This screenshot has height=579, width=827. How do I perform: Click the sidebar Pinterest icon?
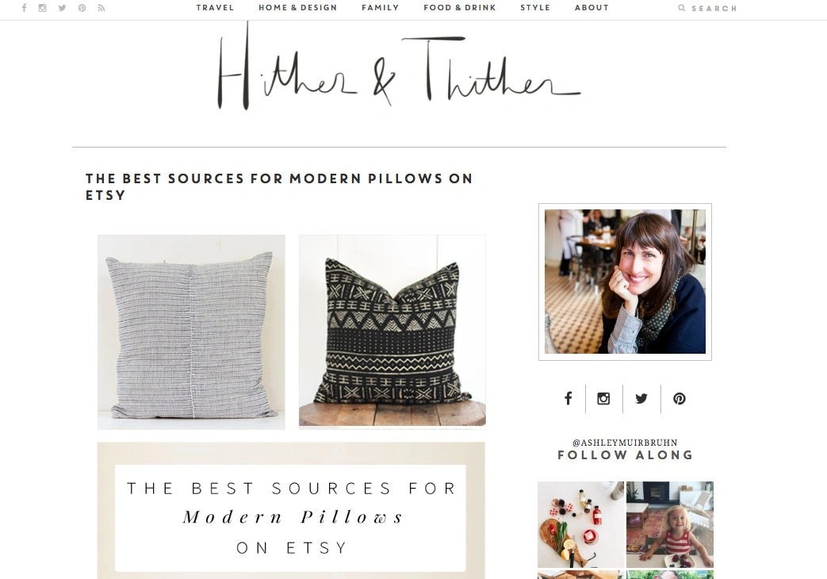[680, 398]
